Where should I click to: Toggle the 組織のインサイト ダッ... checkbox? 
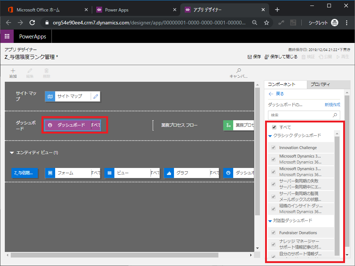click(274, 209)
